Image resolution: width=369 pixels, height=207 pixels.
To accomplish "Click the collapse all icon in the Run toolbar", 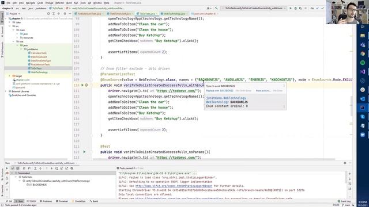I will click(40, 168).
